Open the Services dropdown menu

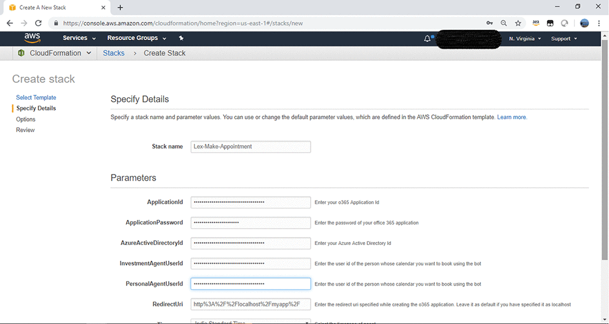79,38
